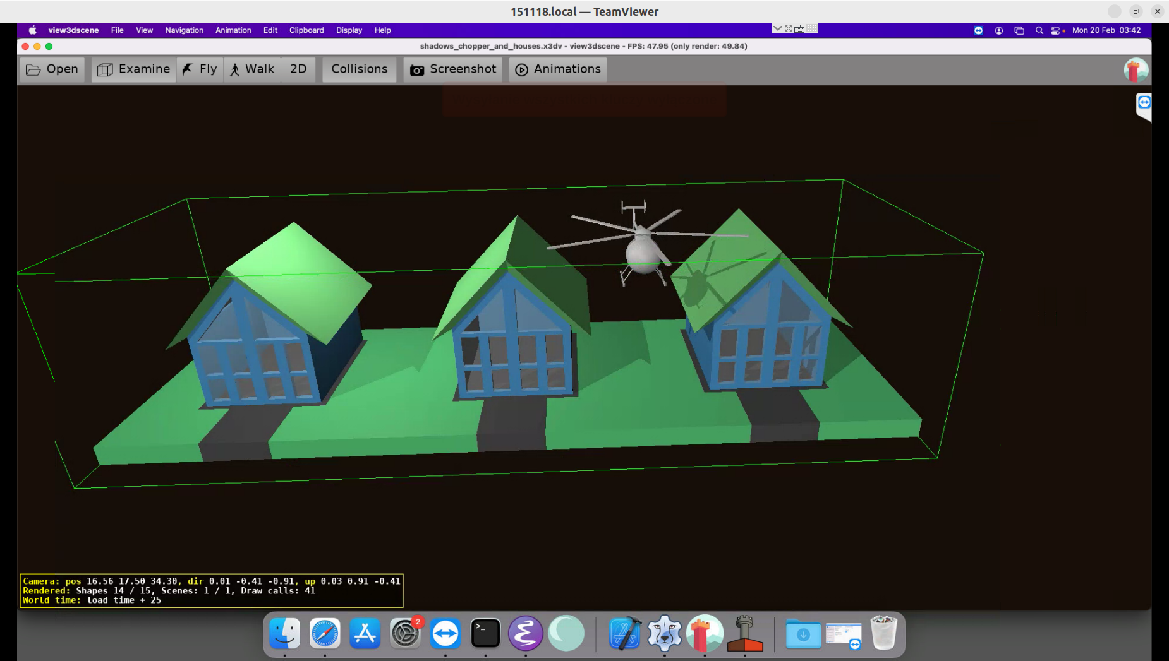Click the Animations button
Screen dimensions: 1169x661
(557, 69)
